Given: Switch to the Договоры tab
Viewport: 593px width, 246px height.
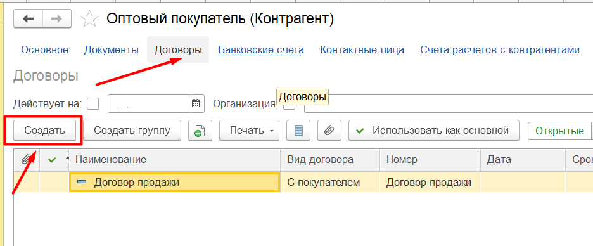Looking at the screenshot, I should [x=178, y=49].
